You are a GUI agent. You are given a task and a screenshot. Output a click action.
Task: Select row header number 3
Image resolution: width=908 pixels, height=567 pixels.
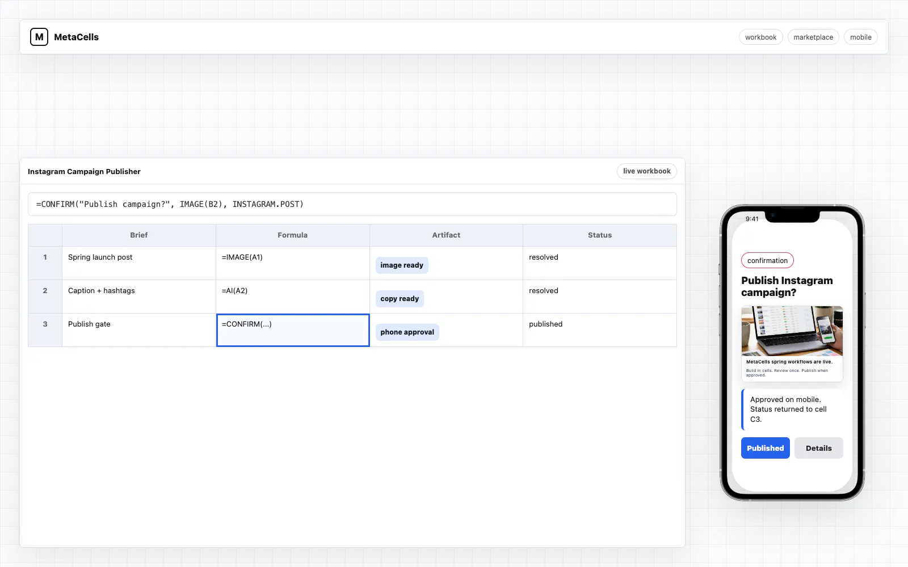tap(45, 330)
